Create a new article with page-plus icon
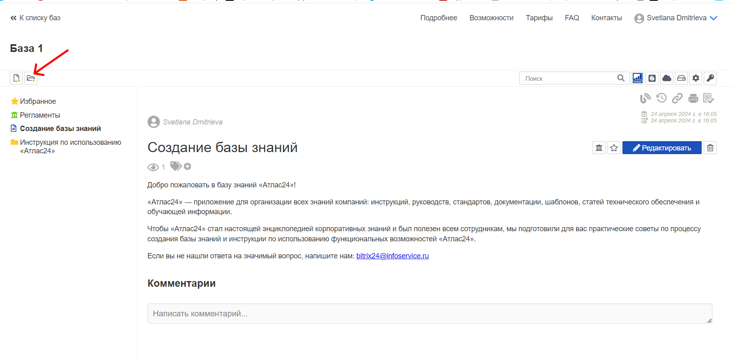Image resolution: width=733 pixels, height=363 pixels. point(16,78)
